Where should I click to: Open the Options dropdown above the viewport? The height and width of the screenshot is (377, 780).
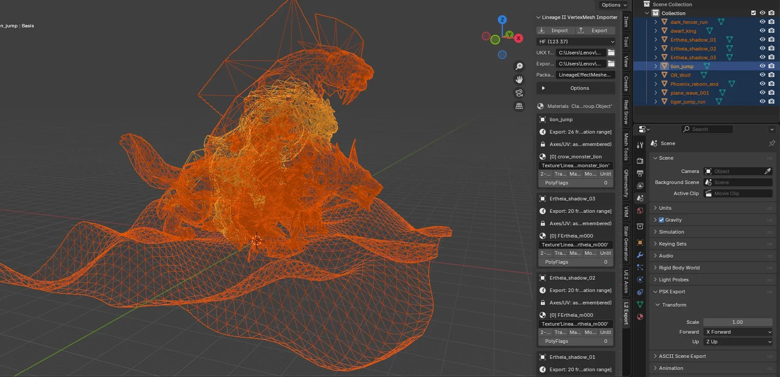614,5
